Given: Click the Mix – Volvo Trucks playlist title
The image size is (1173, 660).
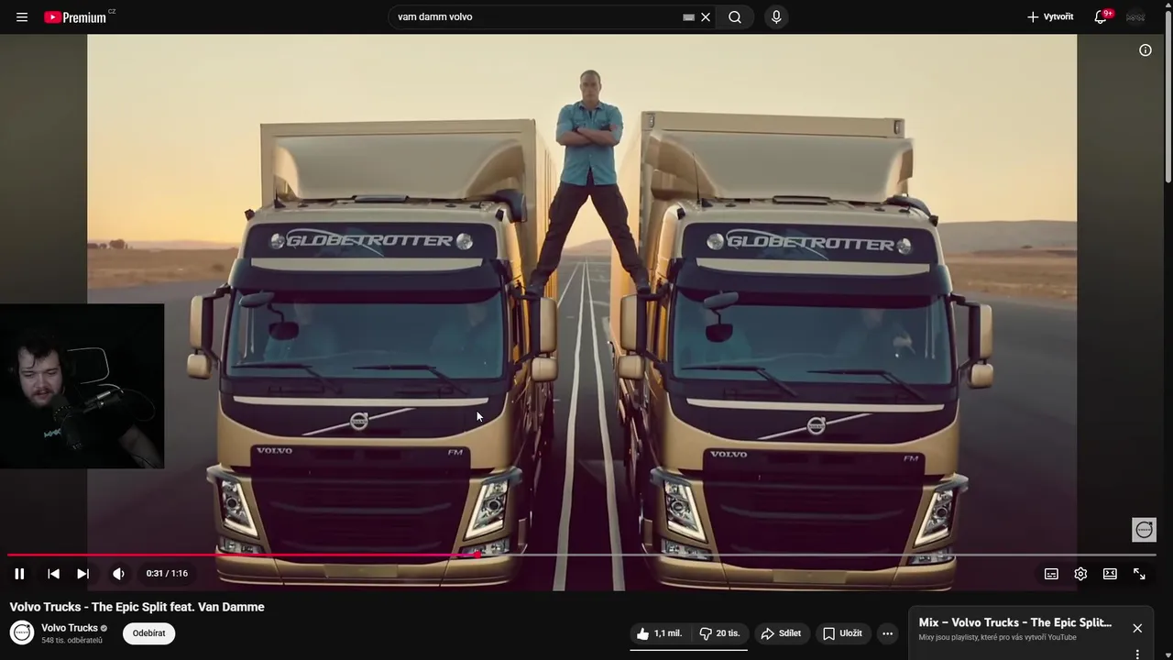Looking at the screenshot, I should pos(1015,622).
